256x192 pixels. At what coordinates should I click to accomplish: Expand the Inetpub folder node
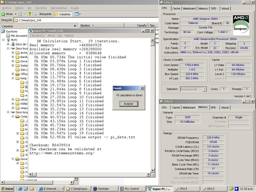click(x=13, y=65)
